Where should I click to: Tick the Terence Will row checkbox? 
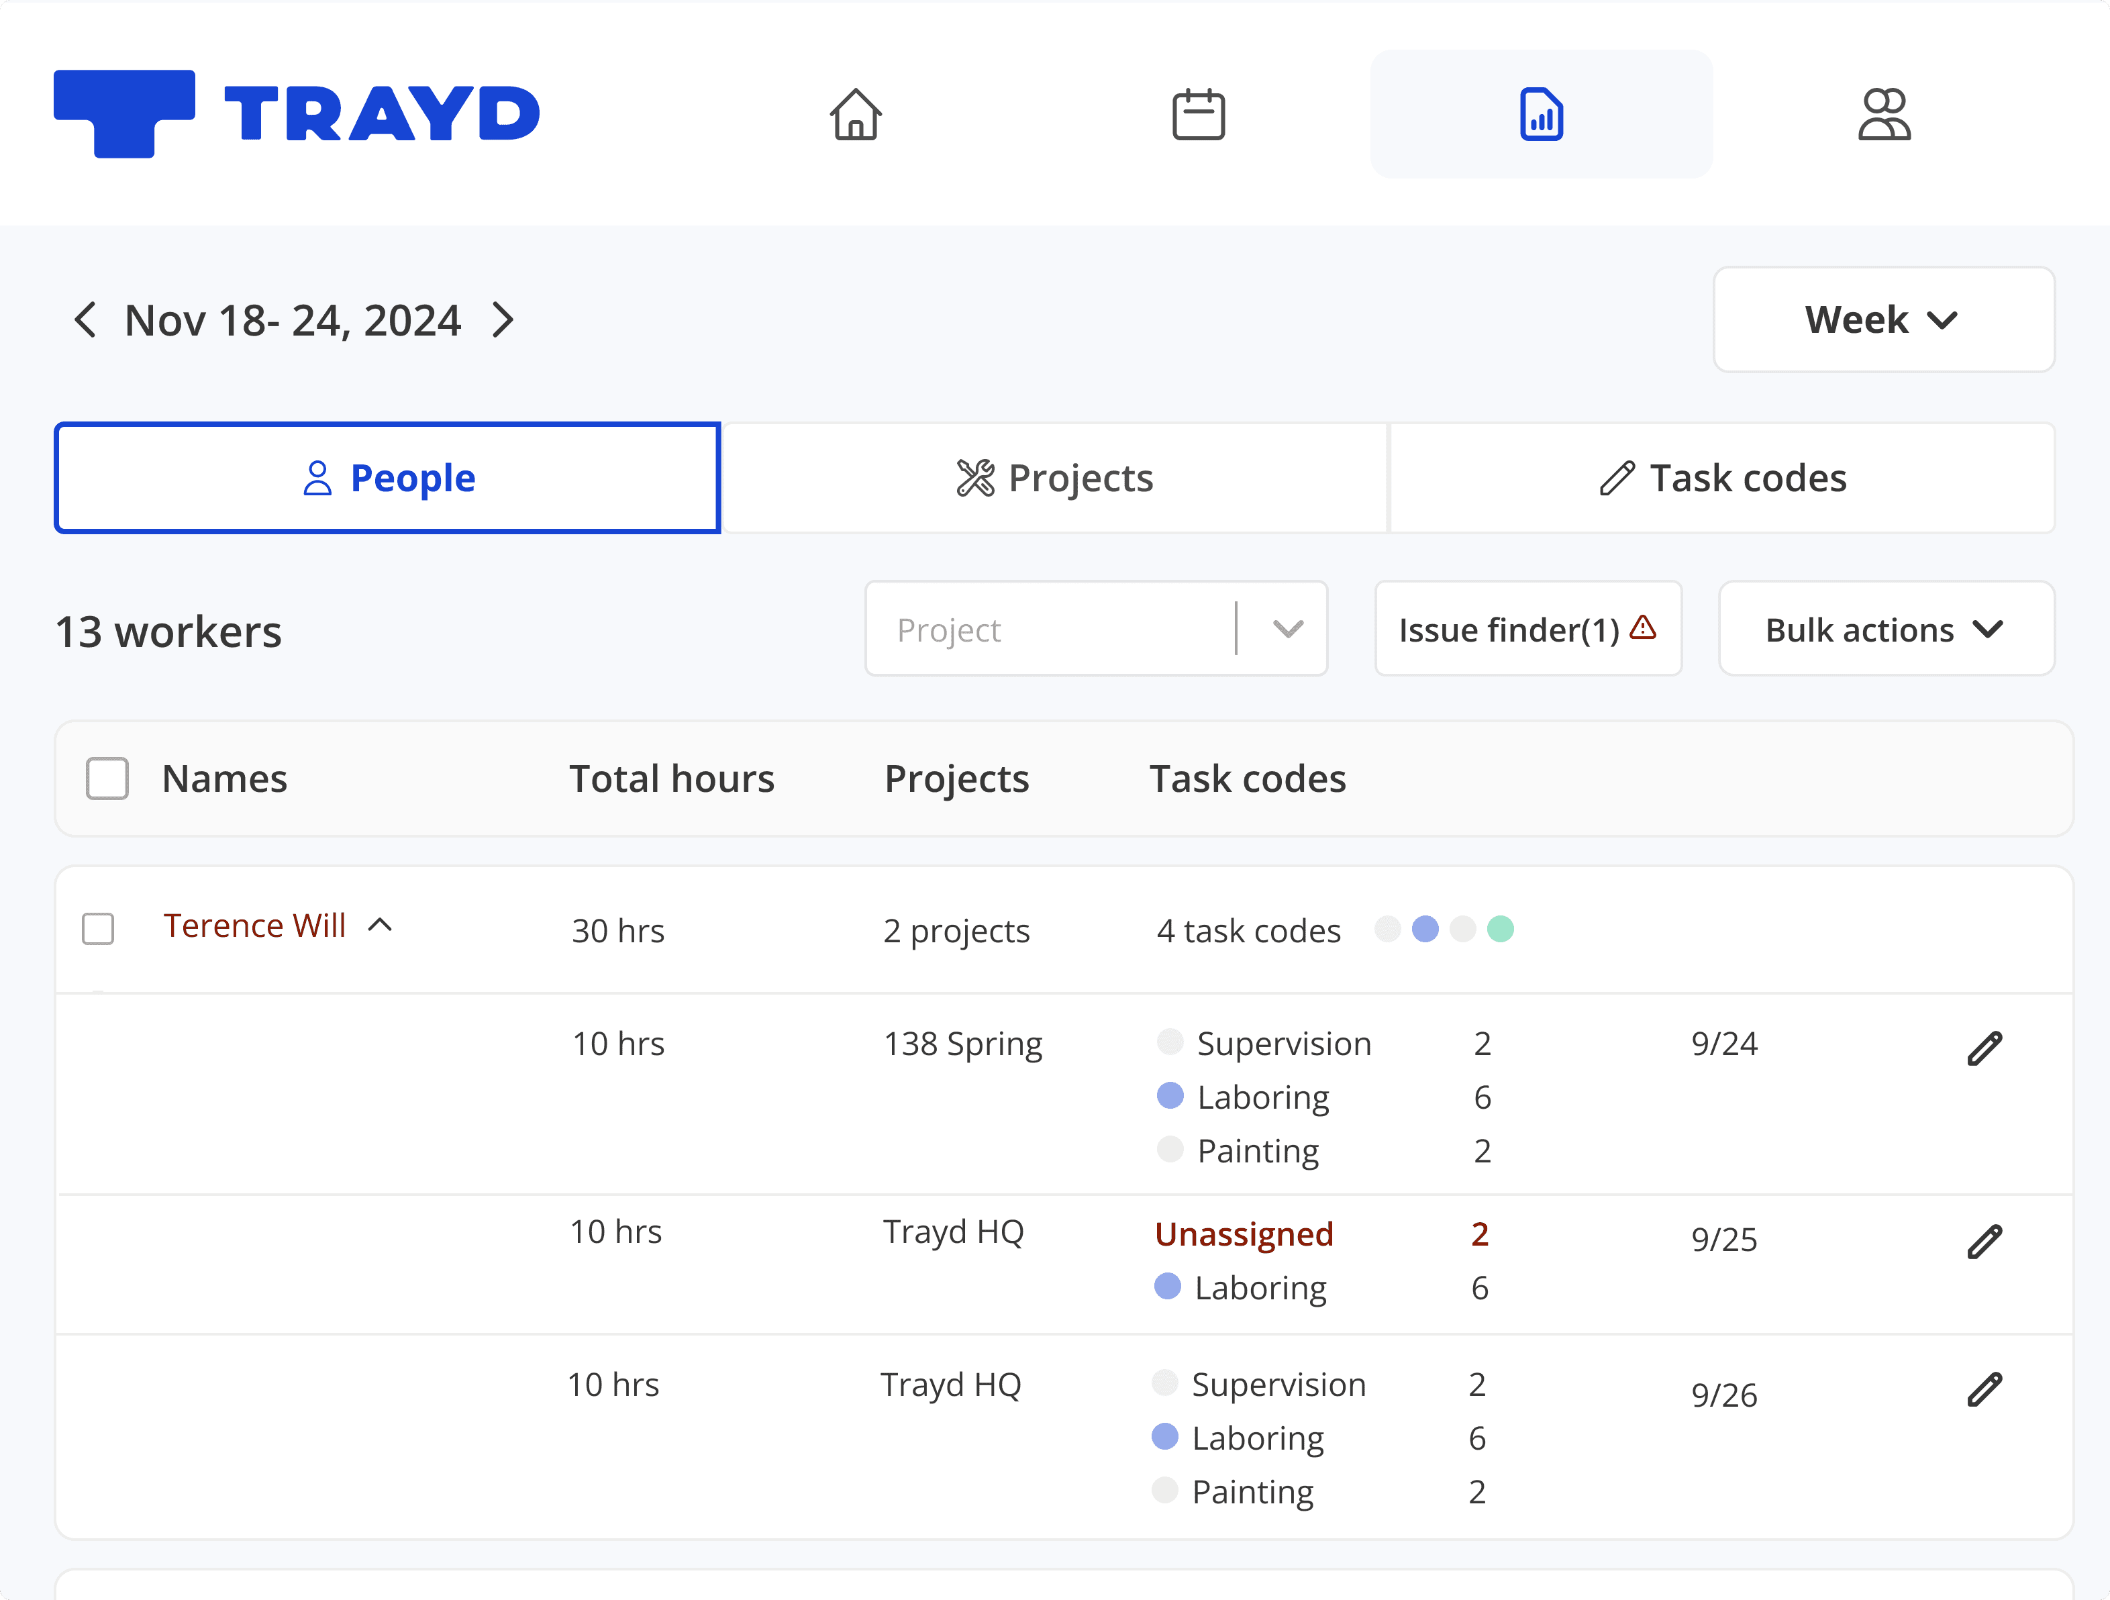pyautogui.click(x=98, y=928)
